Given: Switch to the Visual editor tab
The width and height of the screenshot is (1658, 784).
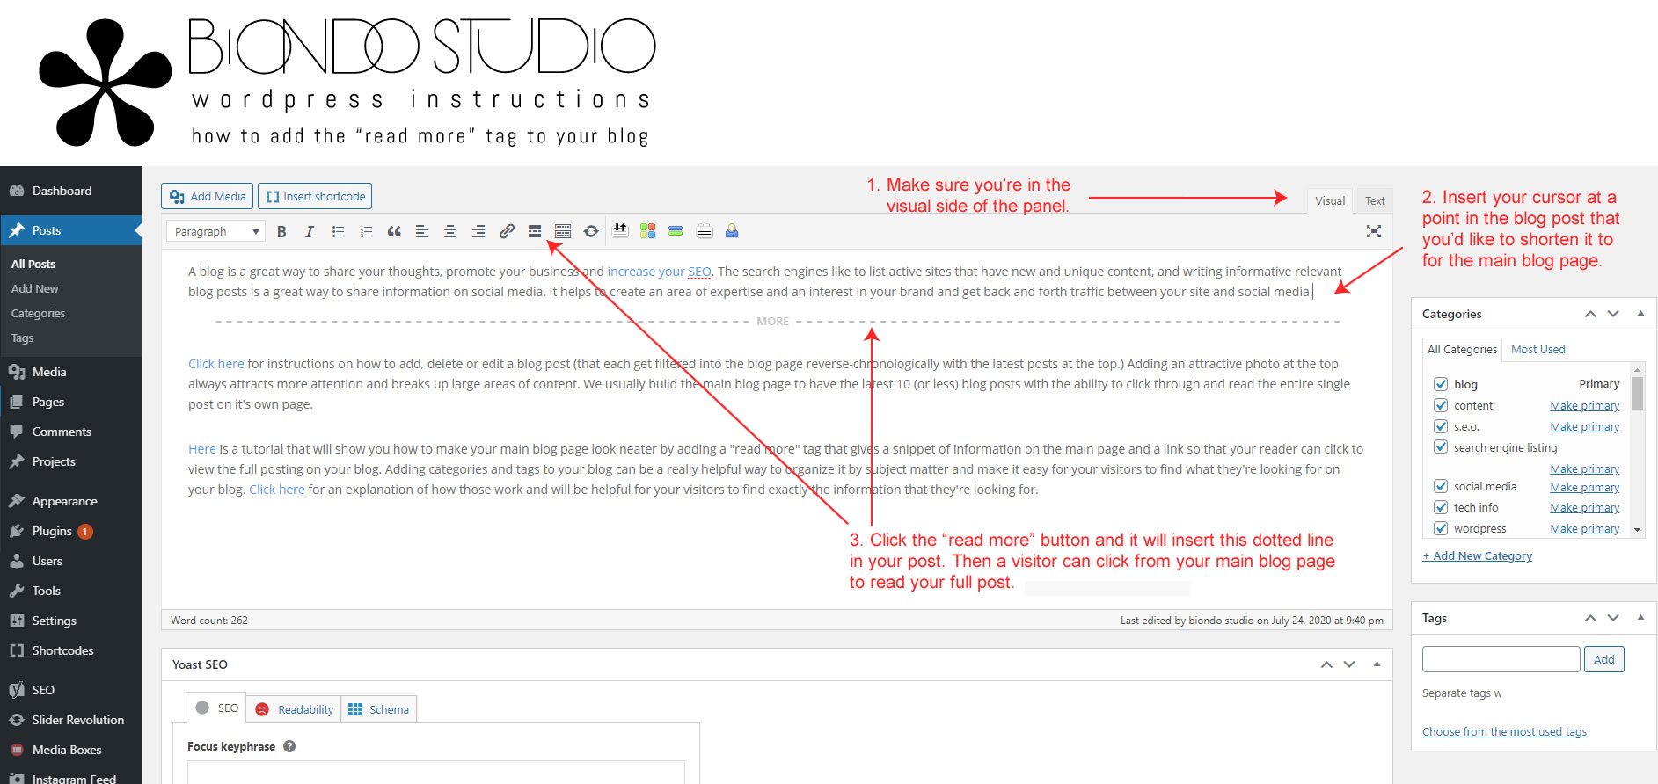Looking at the screenshot, I should (1330, 201).
